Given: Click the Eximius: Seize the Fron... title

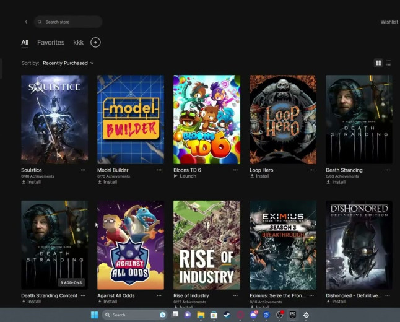Looking at the screenshot, I should (x=277, y=296).
